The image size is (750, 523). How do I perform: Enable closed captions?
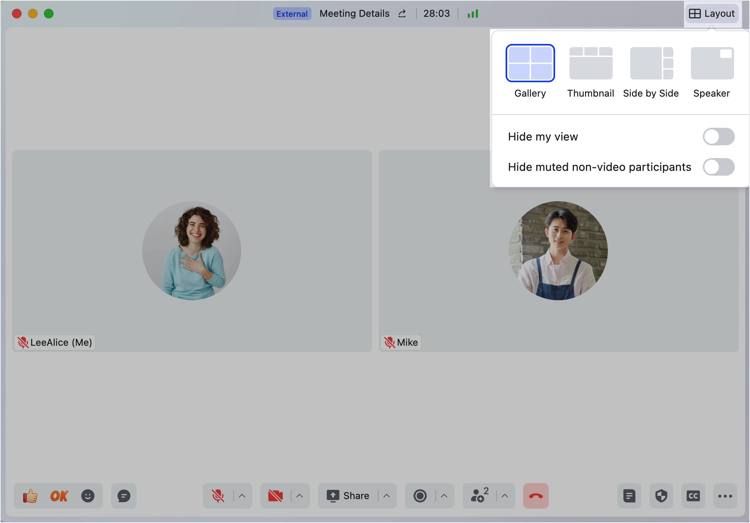[x=694, y=496]
